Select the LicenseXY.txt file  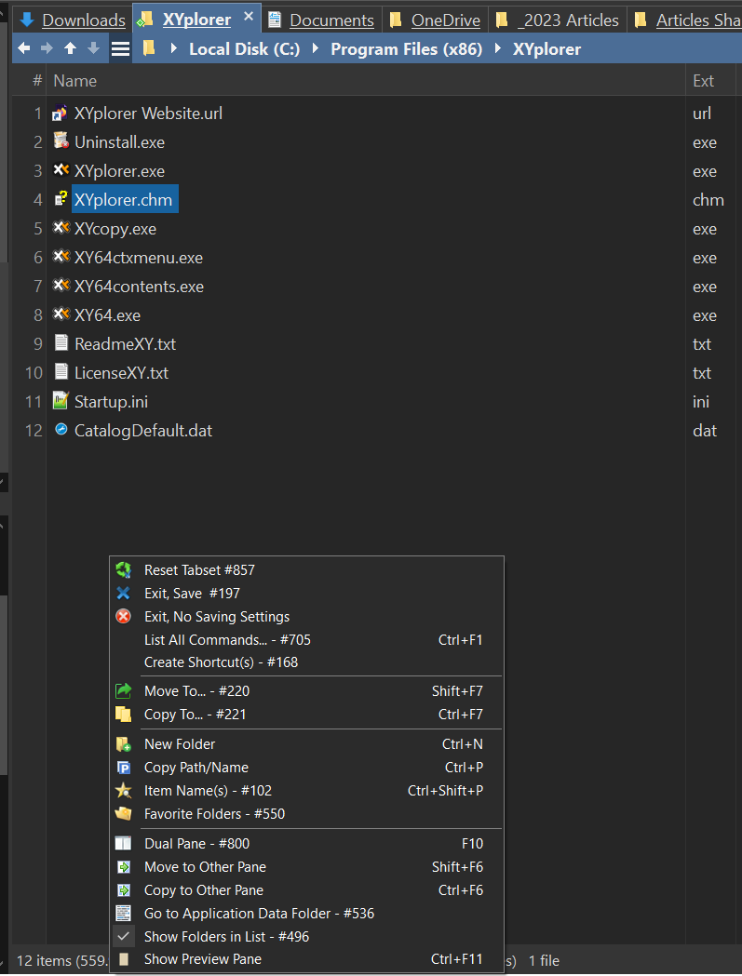pos(121,373)
